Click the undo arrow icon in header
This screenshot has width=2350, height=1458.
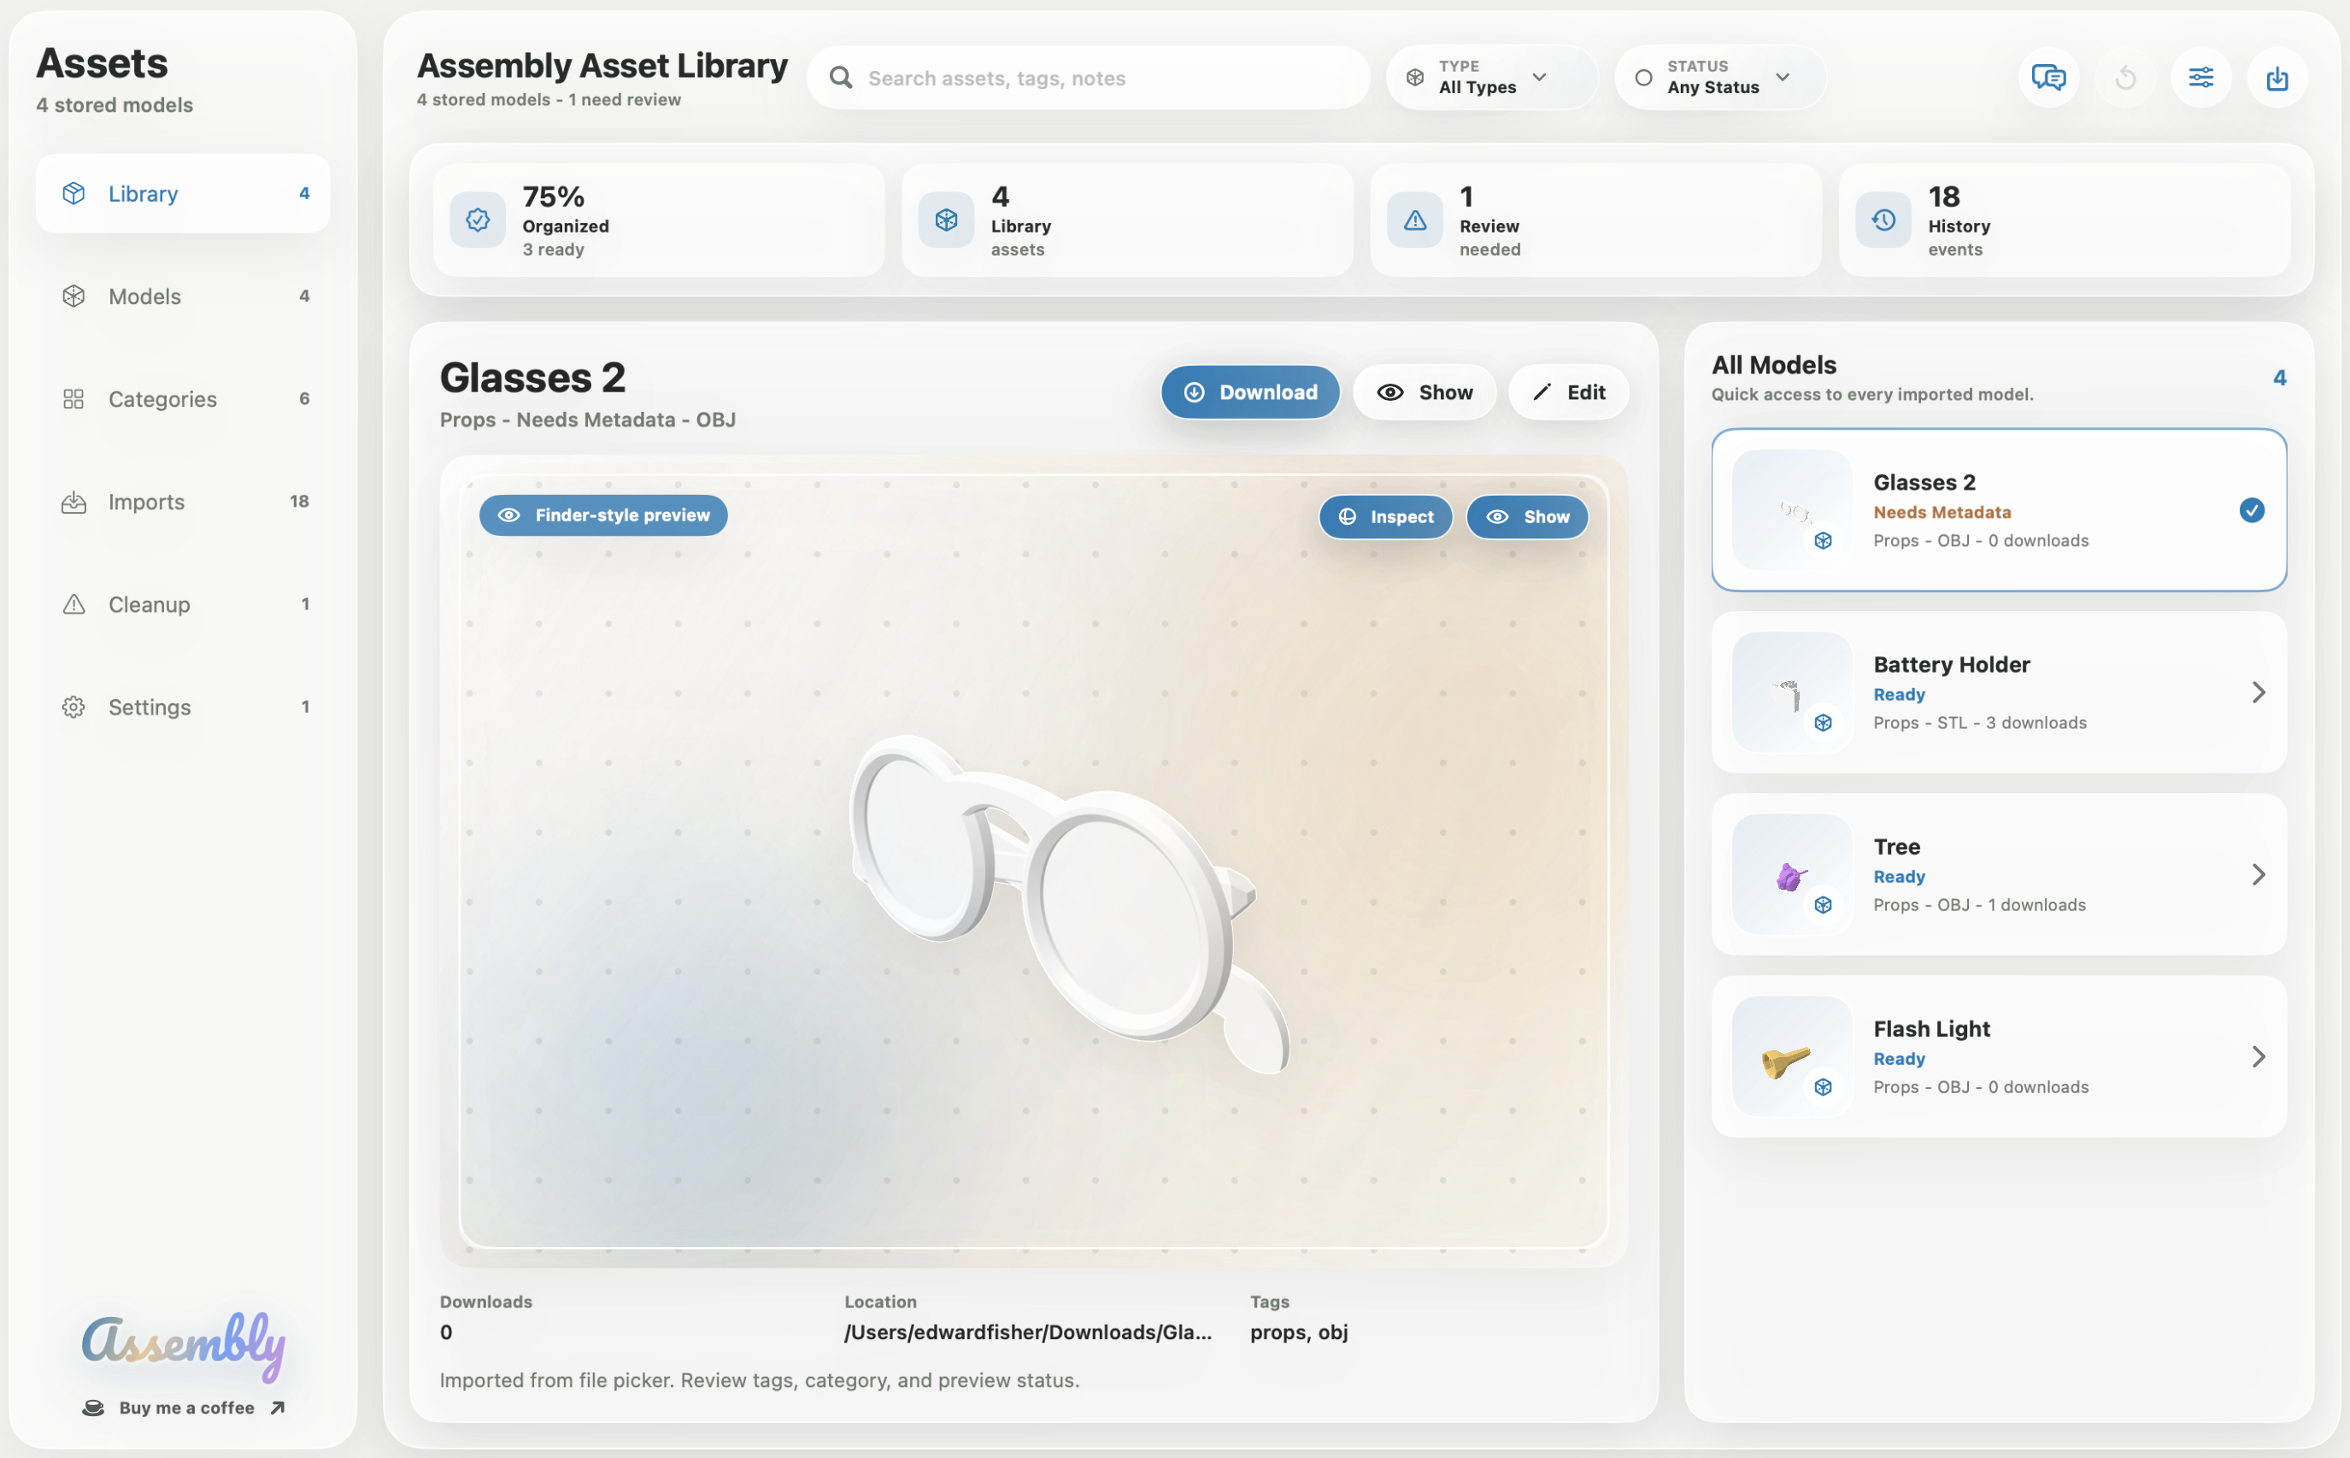click(2124, 77)
